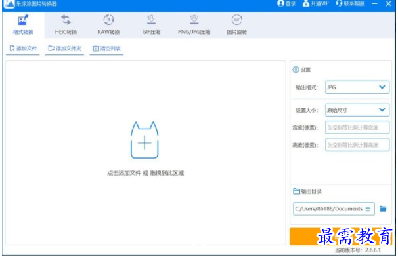This screenshot has height=257, width=398.
Task: Click the 添加文件 button
Action: [23, 49]
